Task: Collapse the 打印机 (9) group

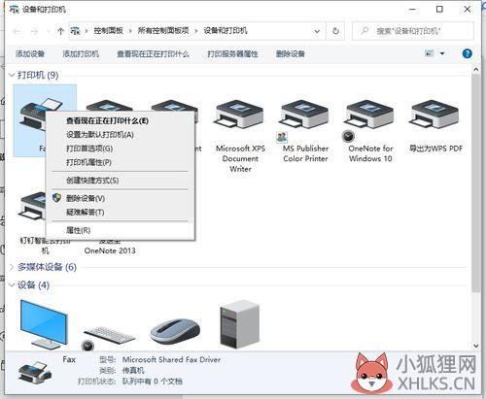Action: coord(12,76)
